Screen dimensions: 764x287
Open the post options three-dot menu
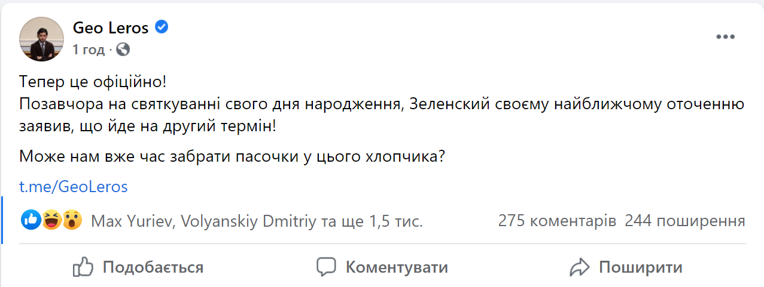(725, 37)
